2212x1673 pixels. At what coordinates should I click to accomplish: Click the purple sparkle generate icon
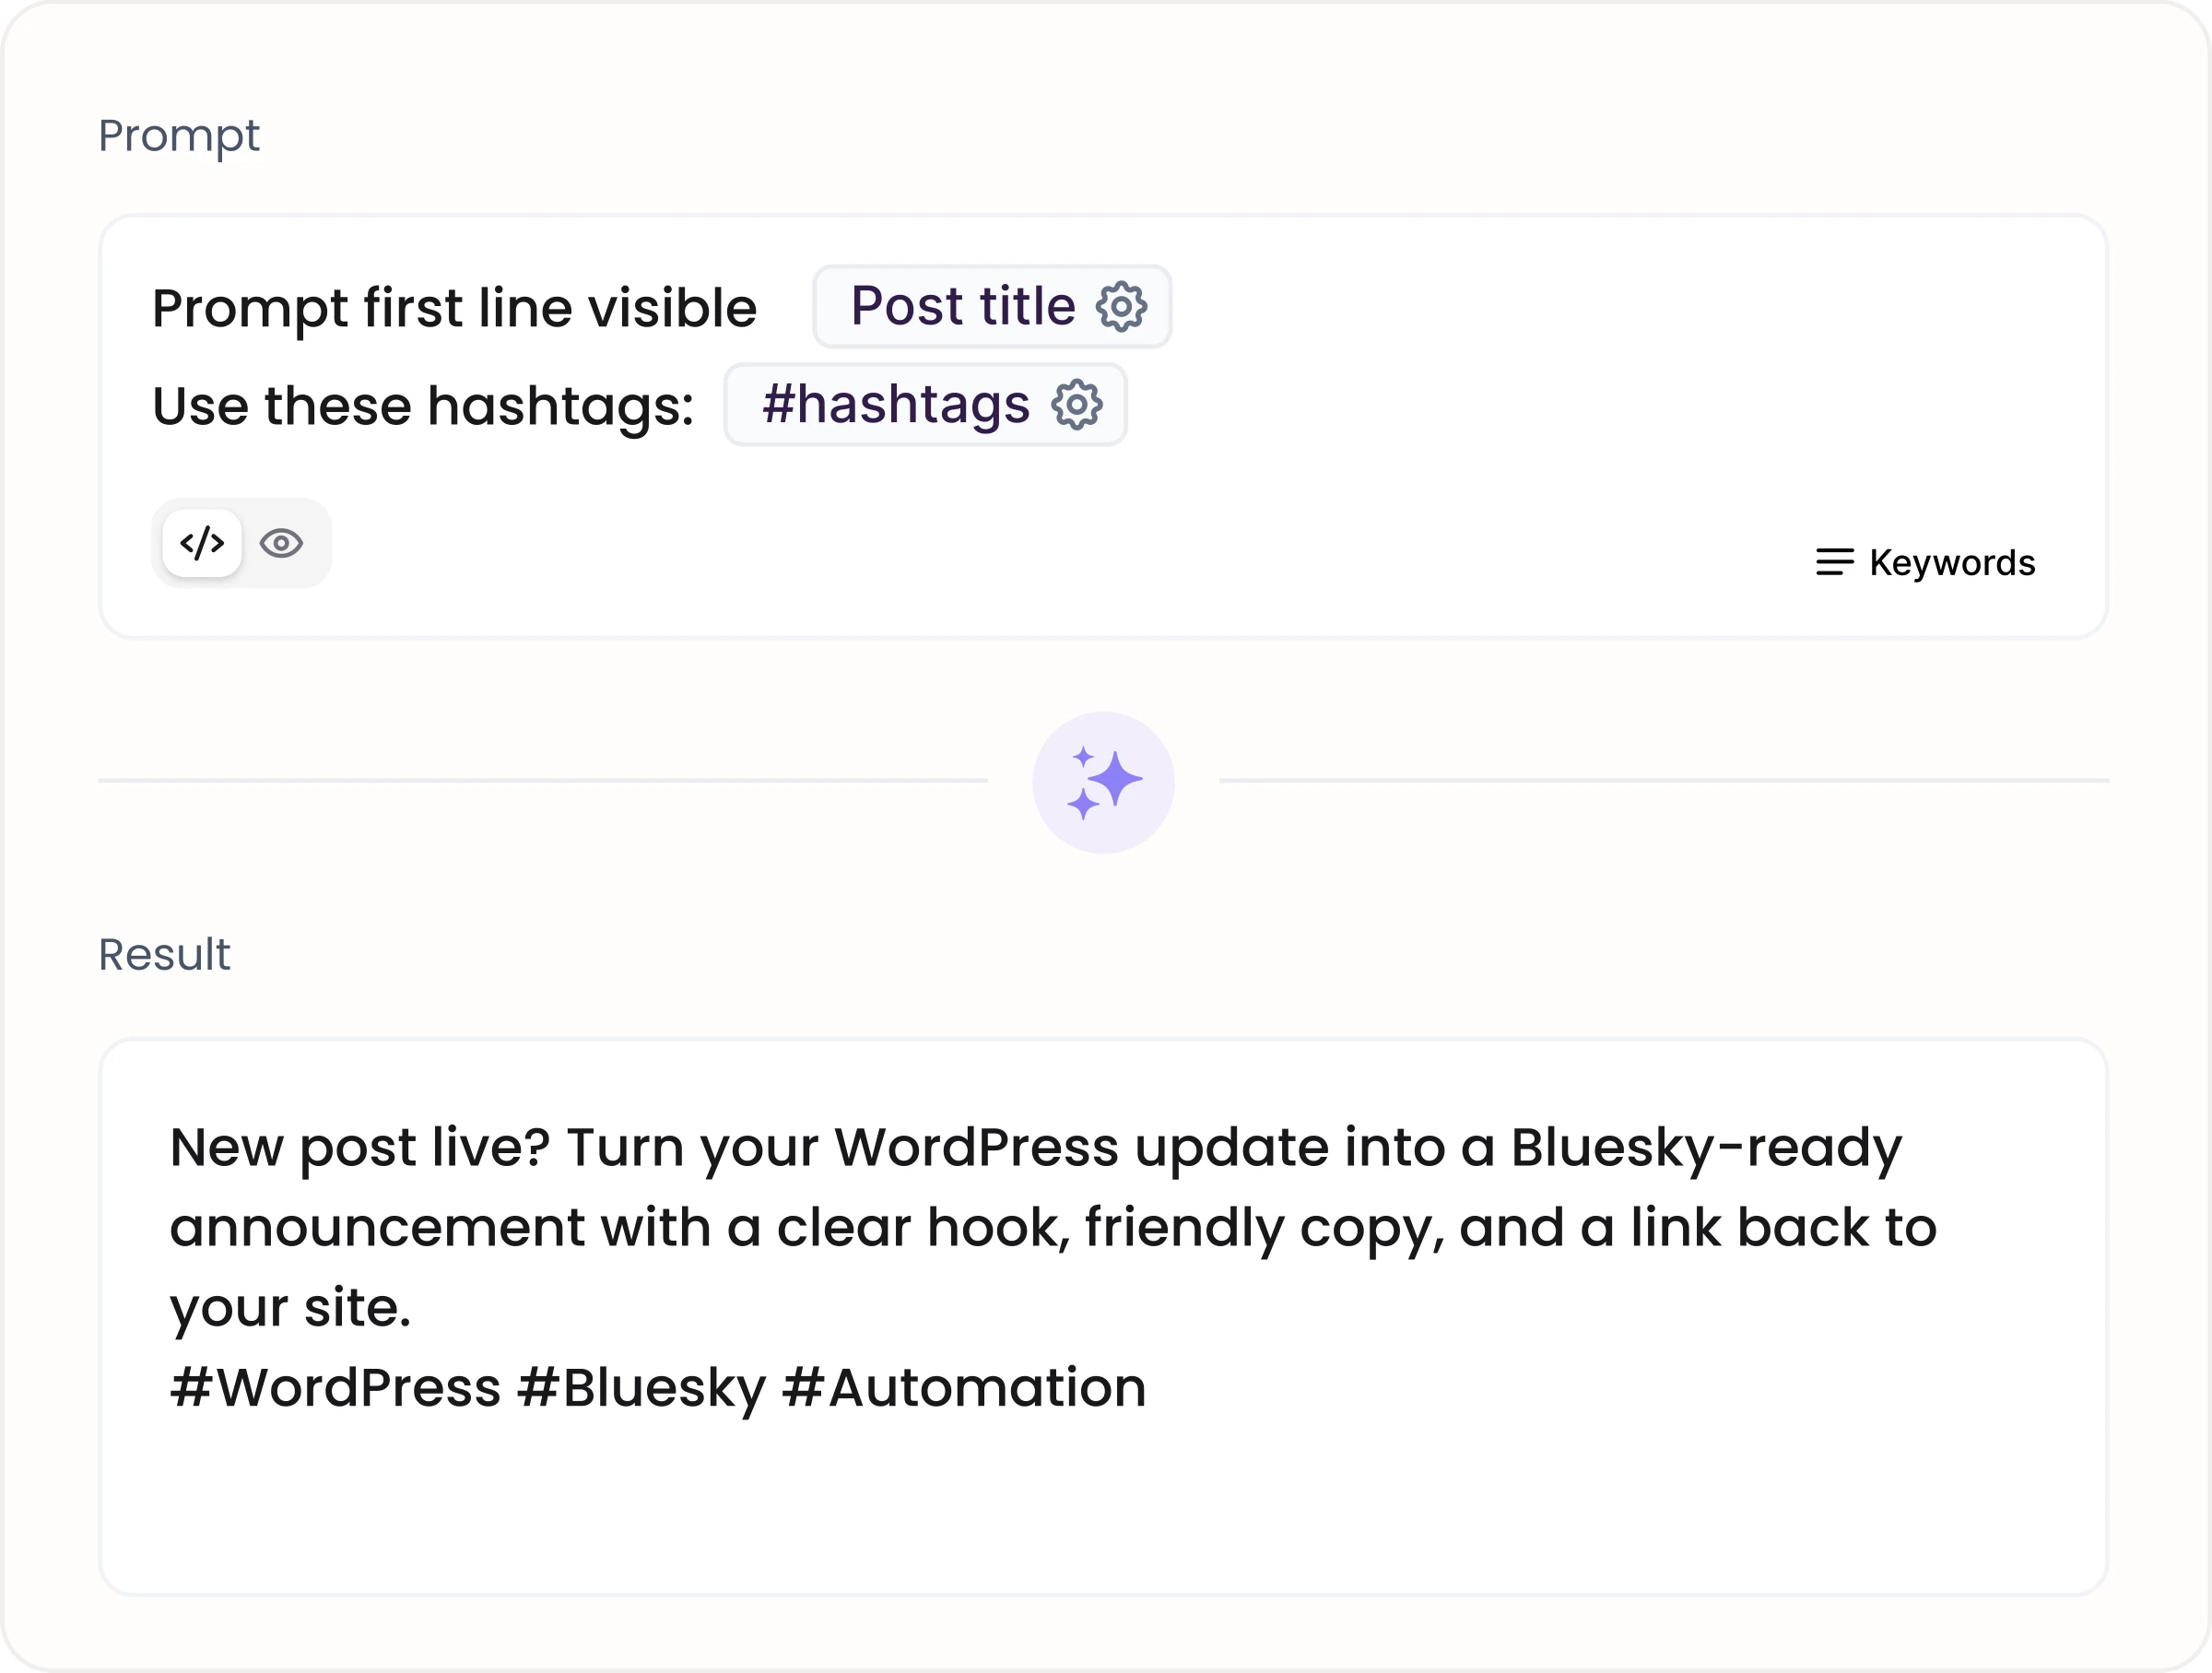(1103, 782)
